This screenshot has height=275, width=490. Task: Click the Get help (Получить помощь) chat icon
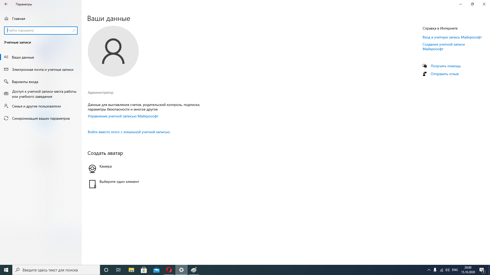click(425, 66)
